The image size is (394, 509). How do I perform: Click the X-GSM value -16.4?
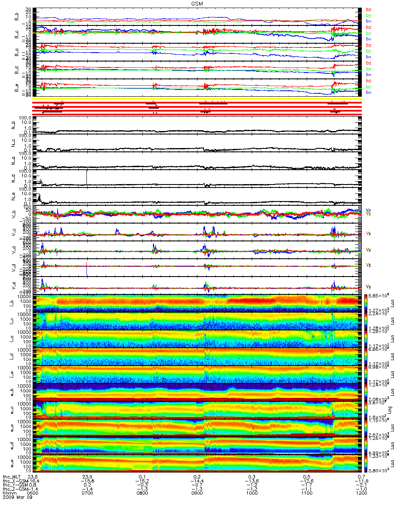pyautogui.click(x=33, y=481)
